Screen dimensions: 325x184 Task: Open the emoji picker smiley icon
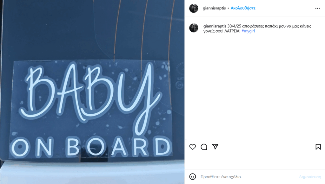click(x=193, y=176)
